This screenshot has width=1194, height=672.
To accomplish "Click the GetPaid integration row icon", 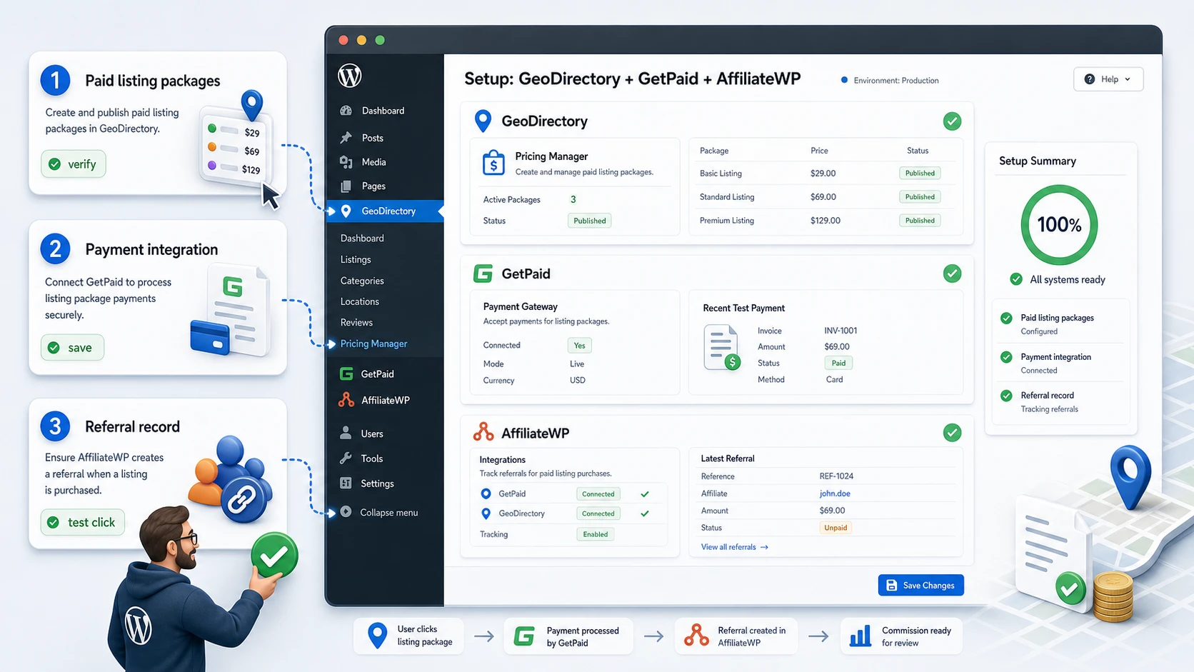I will coord(486,493).
